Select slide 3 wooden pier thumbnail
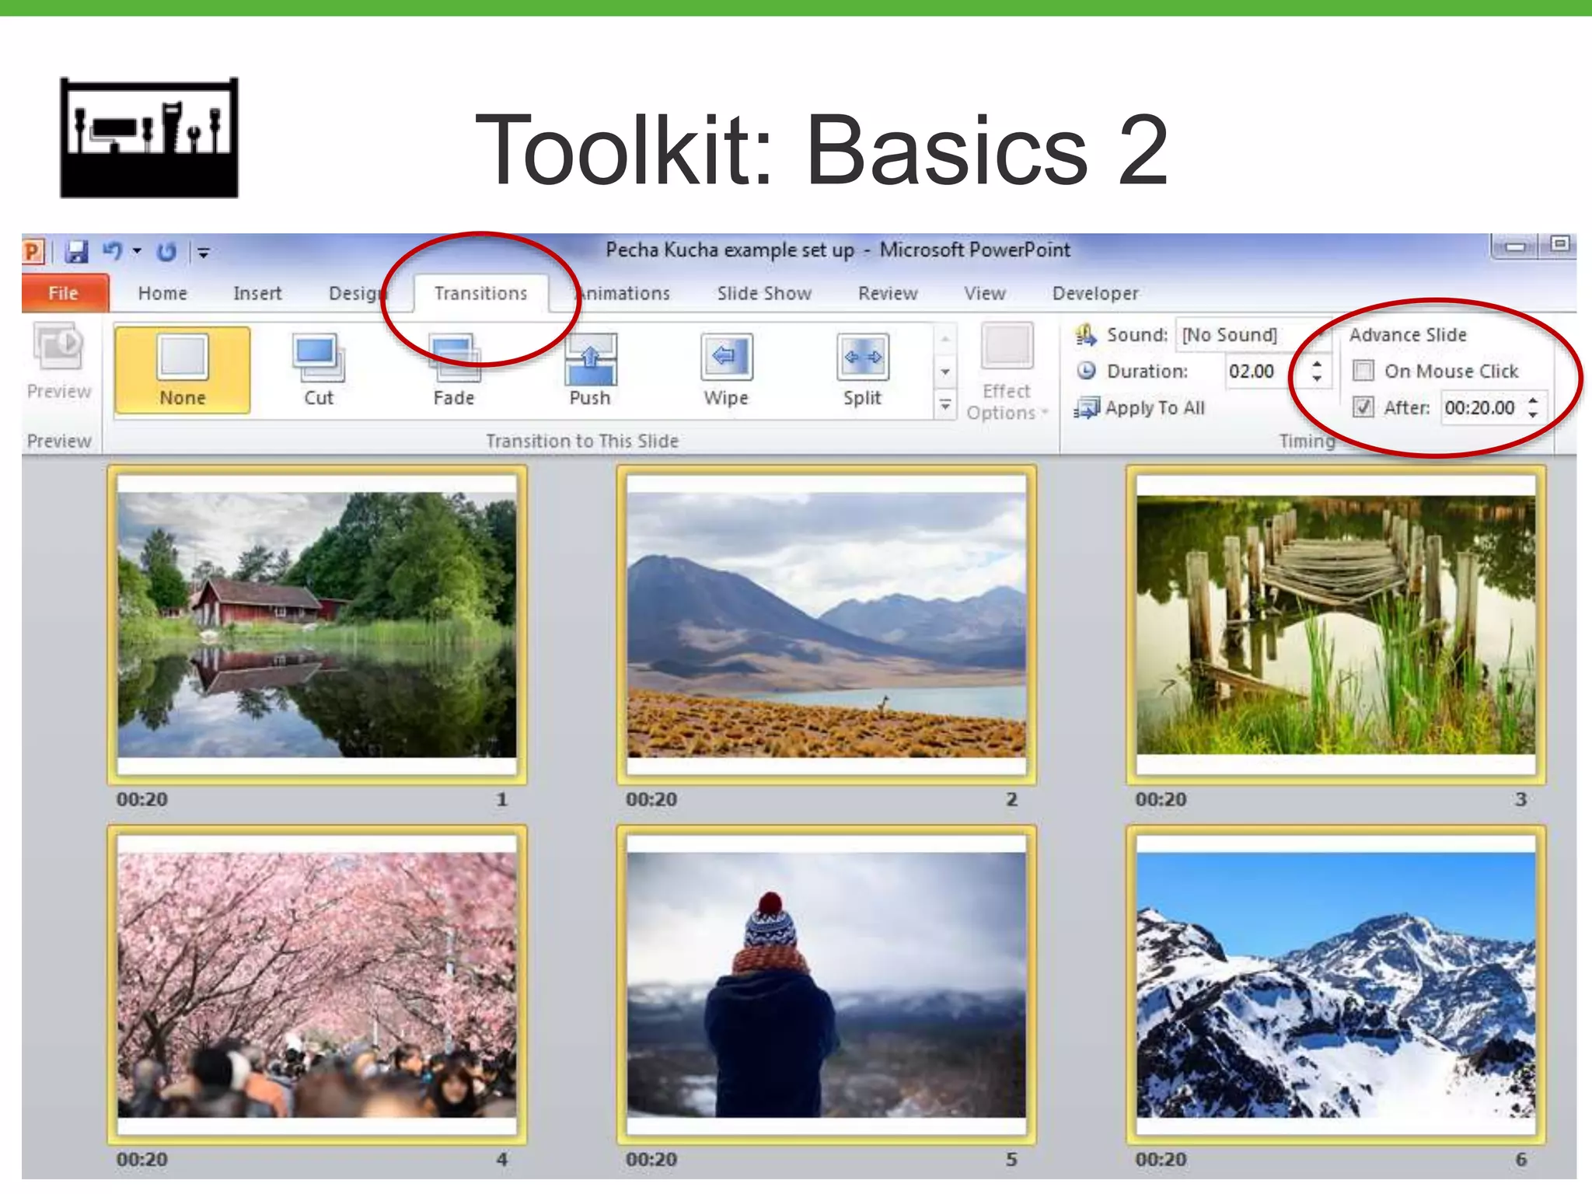The image size is (1592, 1194). click(x=1335, y=625)
